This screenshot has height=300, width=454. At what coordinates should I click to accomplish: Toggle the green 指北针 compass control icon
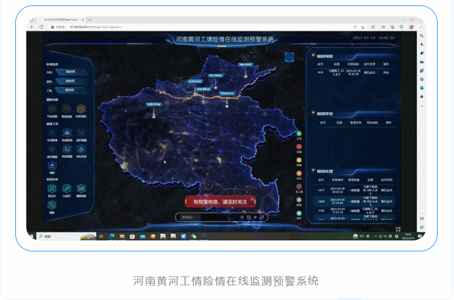[52, 189]
